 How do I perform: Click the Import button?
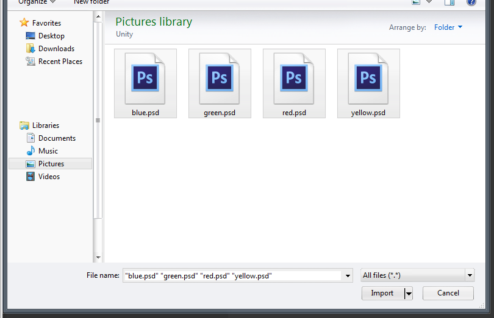[382, 293]
